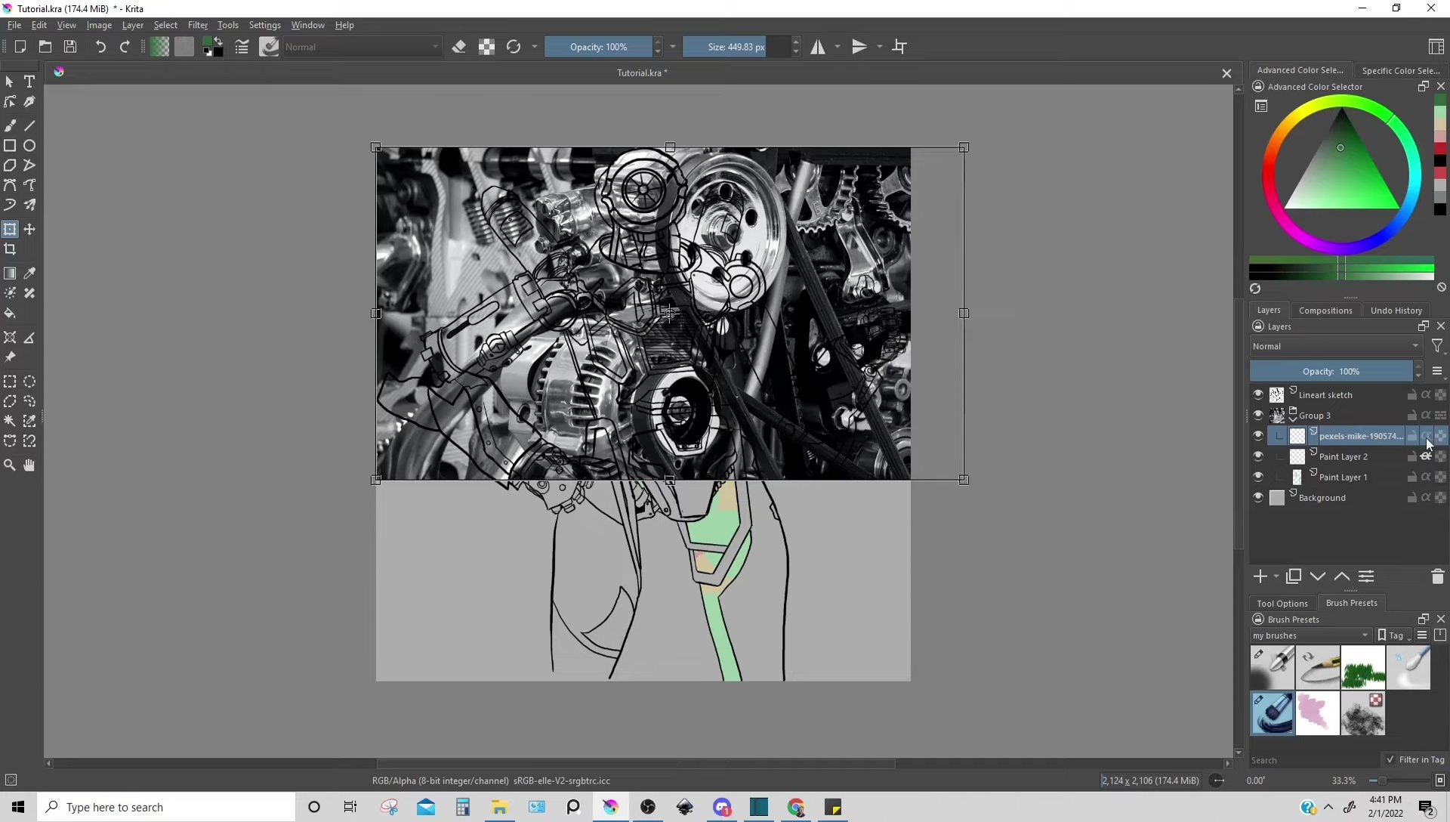Open the Tag button dropdown
Screen dimensions: 1450x822
tap(1394, 635)
